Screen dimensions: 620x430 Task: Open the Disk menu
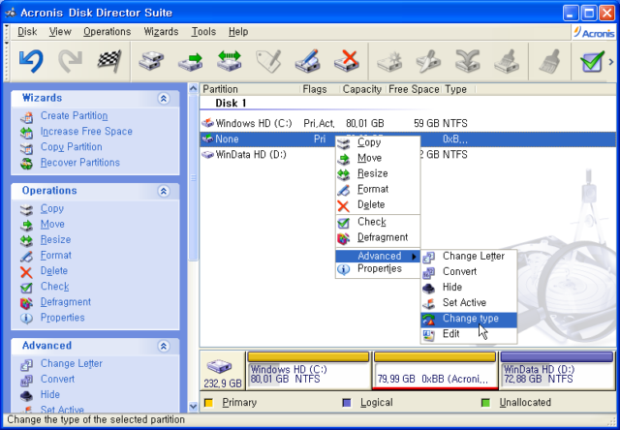[27, 32]
